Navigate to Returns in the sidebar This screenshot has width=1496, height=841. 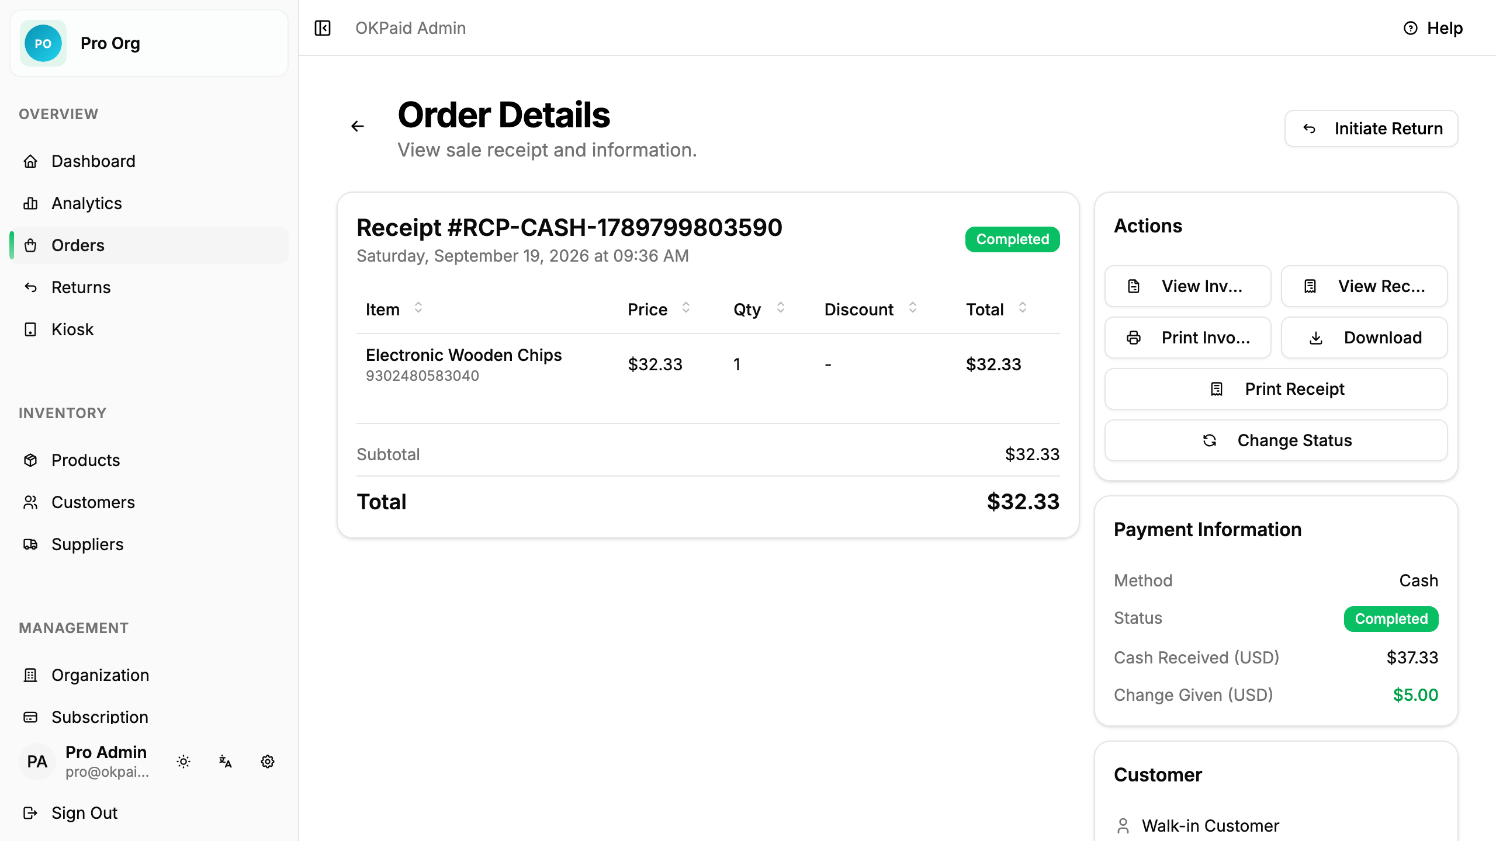(149, 287)
